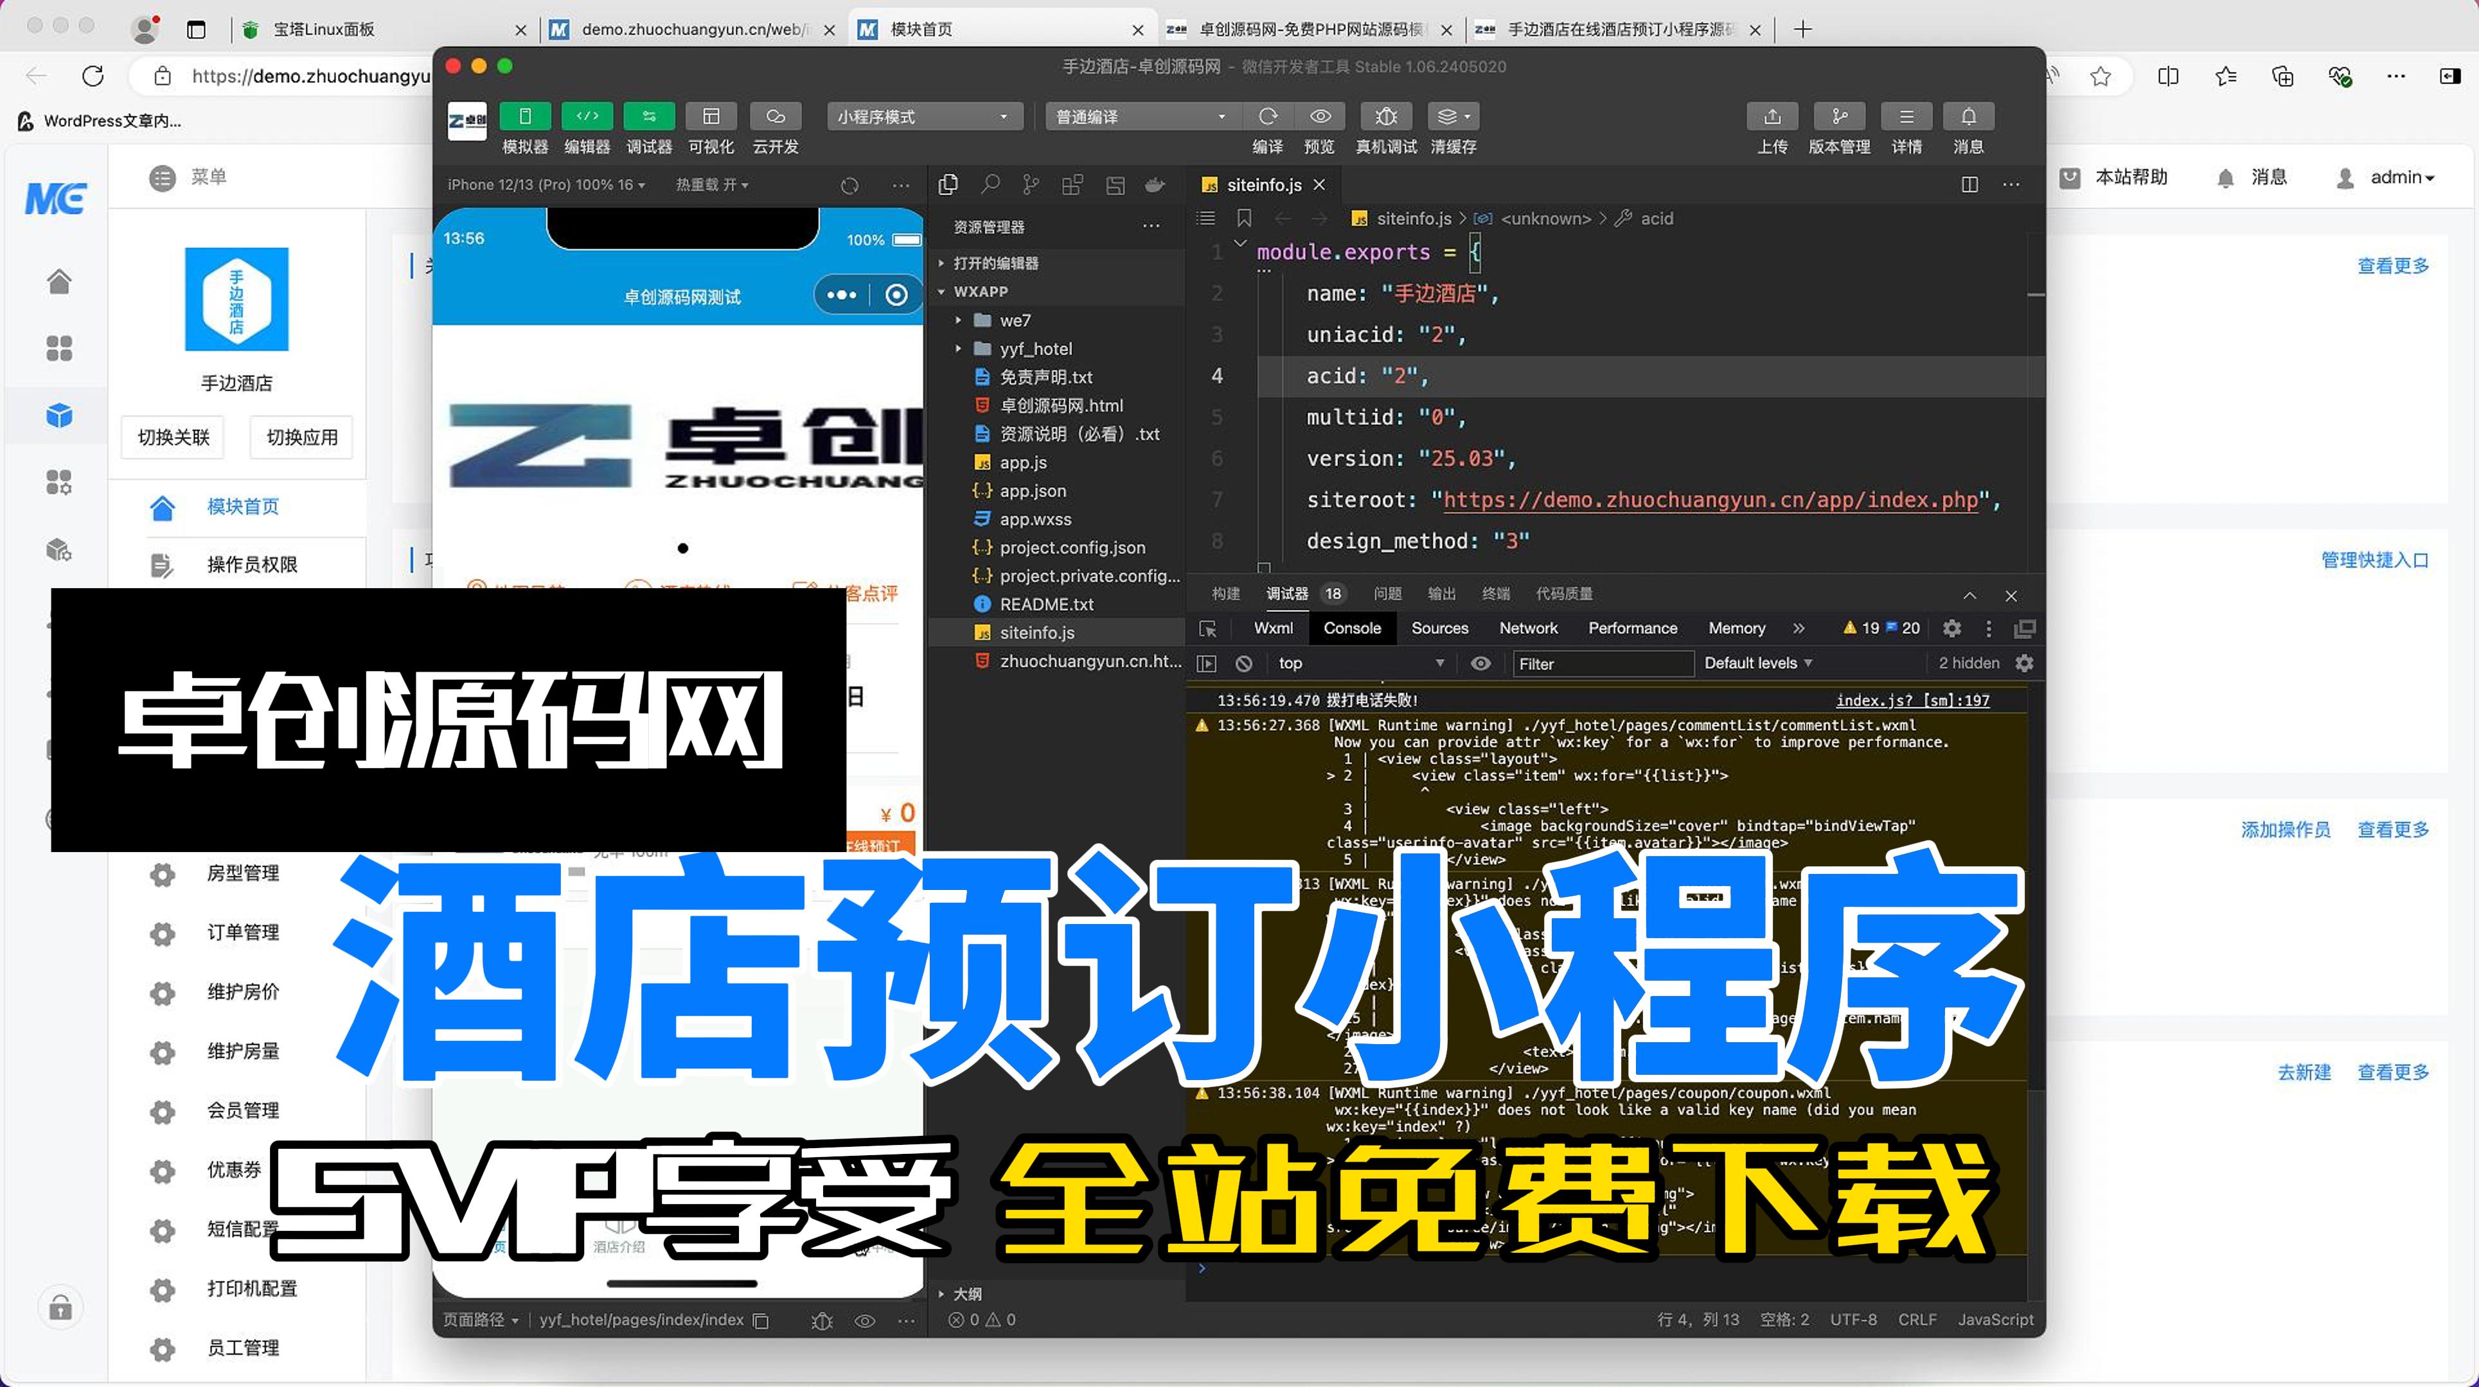The width and height of the screenshot is (2479, 1387).
Task: Toggle the 编辑器 editor panel button
Action: pos(587,116)
